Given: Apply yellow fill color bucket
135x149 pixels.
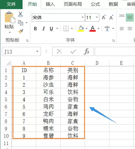Looking at the screenshot, I should (81, 29).
